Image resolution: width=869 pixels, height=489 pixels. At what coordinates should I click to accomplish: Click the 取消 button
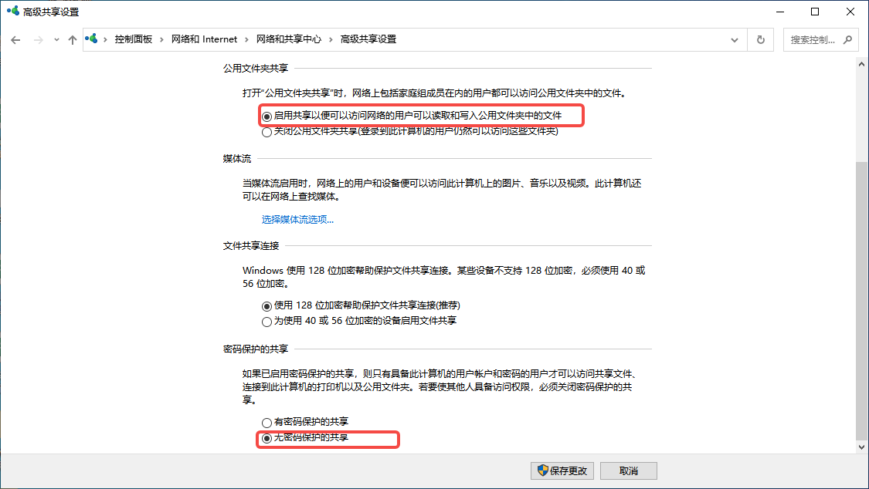[x=629, y=470]
